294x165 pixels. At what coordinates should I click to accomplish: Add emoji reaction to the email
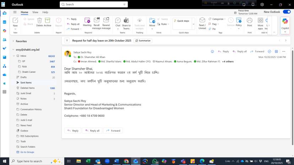pyautogui.click(x=213, y=51)
